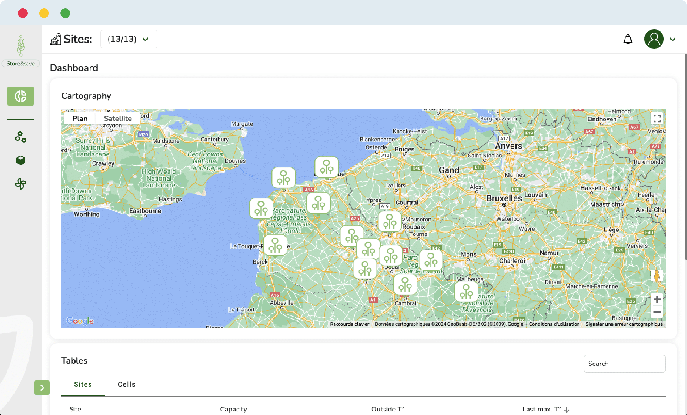
Task: Open Conditions d'utilisation link
Action: [554, 324]
